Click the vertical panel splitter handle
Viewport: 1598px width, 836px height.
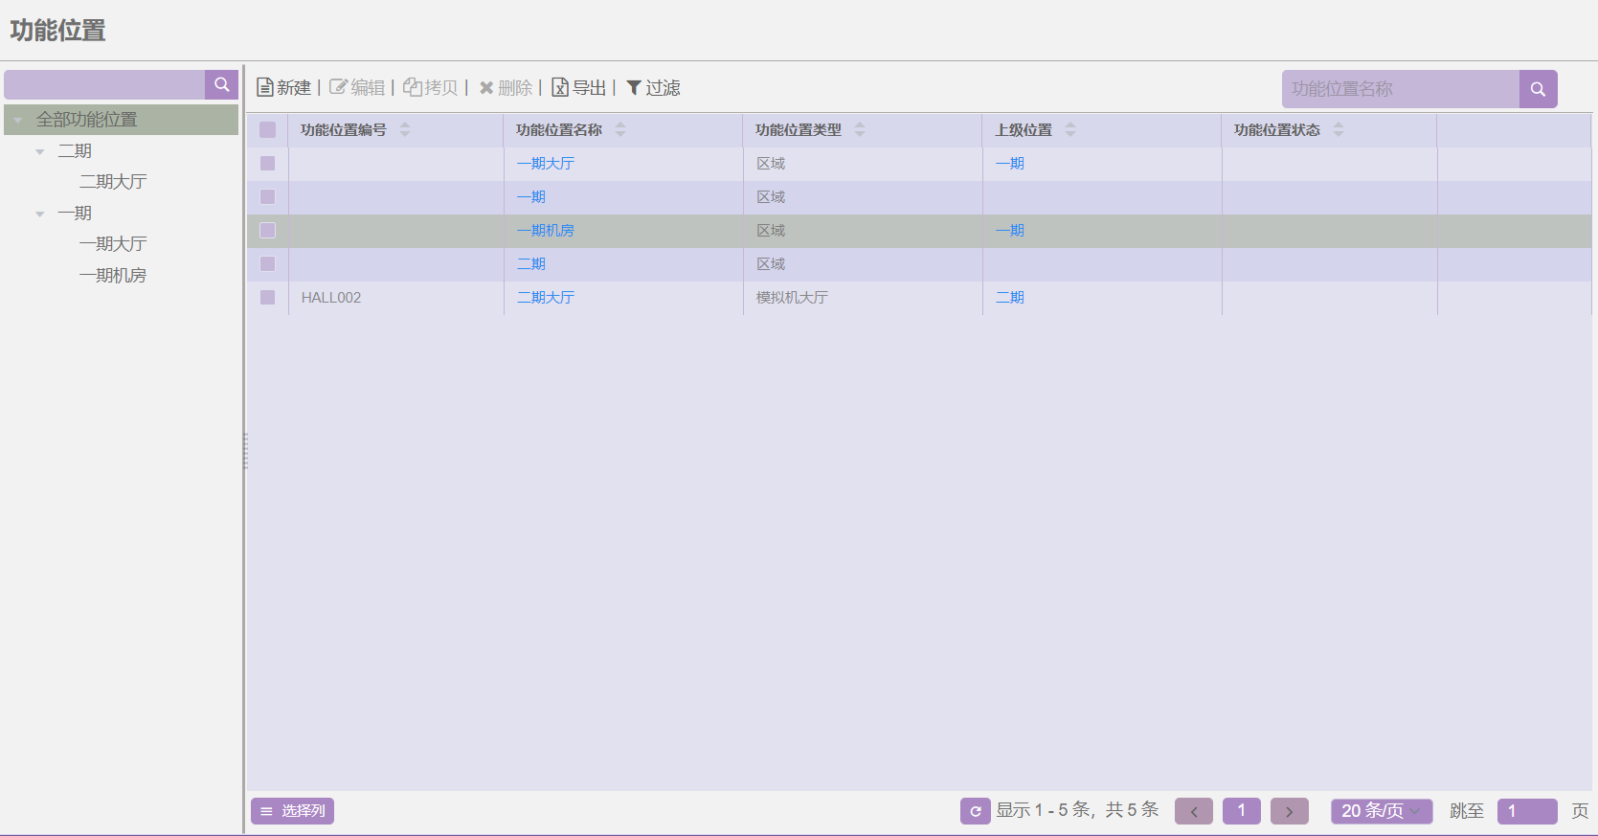tap(245, 451)
